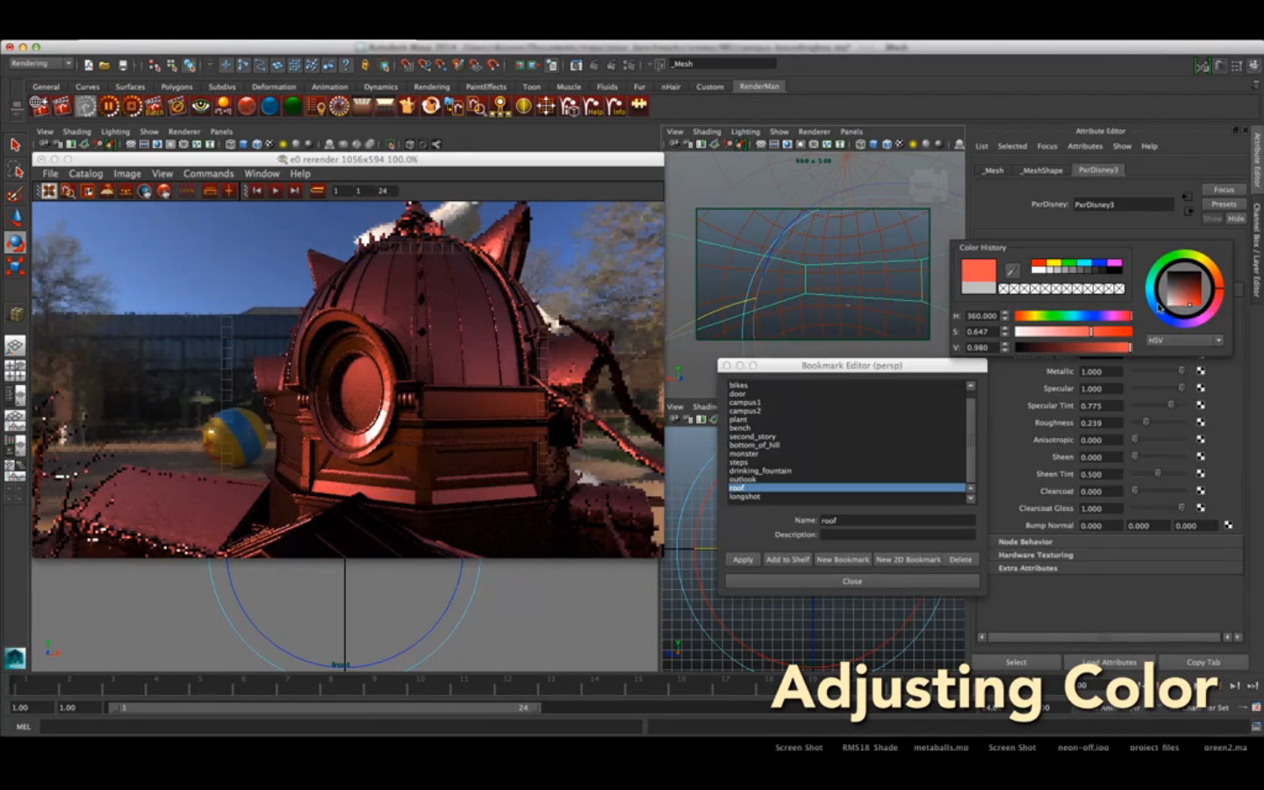Click the current red color swatch
The height and width of the screenshot is (790, 1264).
tap(979, 270)
